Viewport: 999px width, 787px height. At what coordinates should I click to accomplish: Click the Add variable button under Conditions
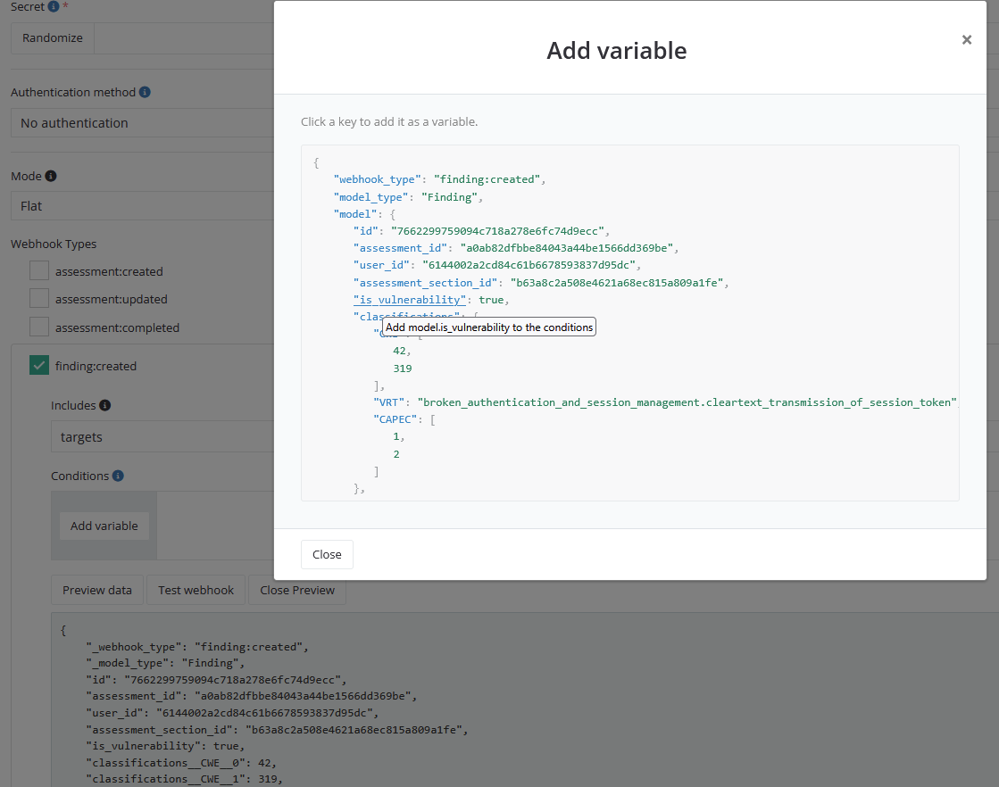(x=104, y=526)
